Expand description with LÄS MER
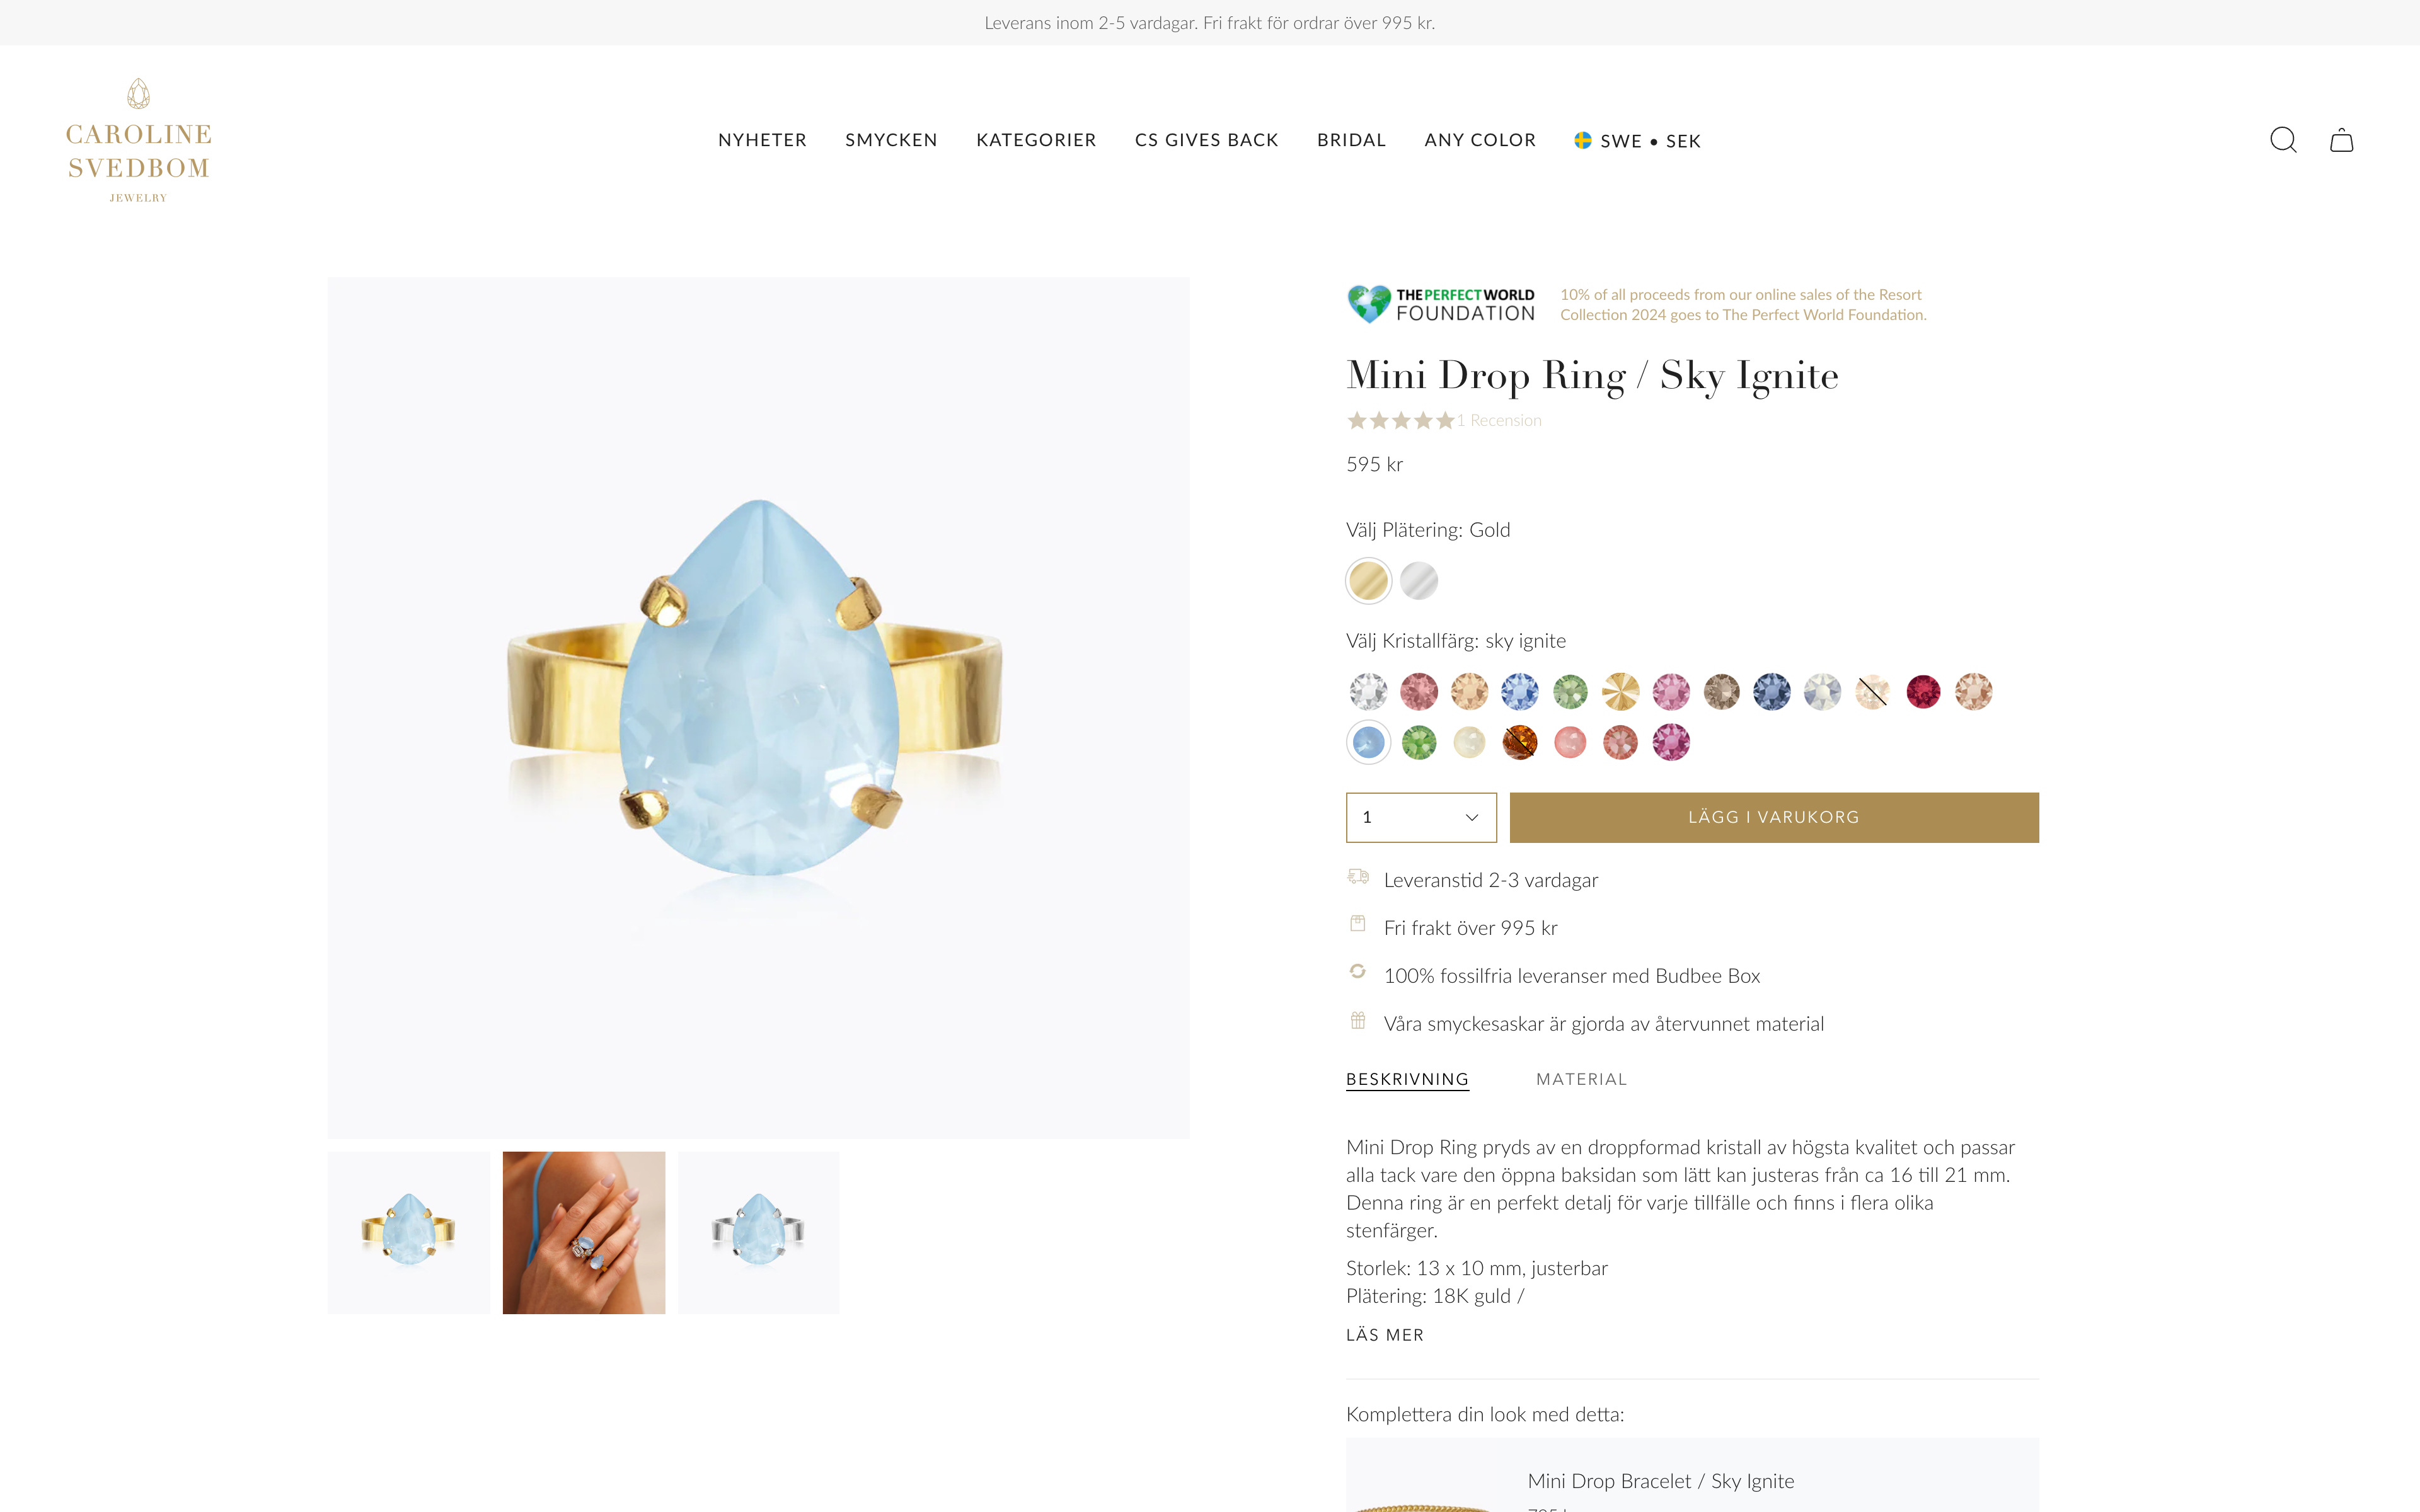2420x1512 pixels. tap(1384, 1335)
